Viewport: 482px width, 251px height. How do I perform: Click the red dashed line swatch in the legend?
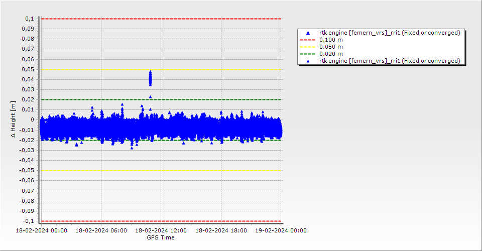(x=308, y=40)
